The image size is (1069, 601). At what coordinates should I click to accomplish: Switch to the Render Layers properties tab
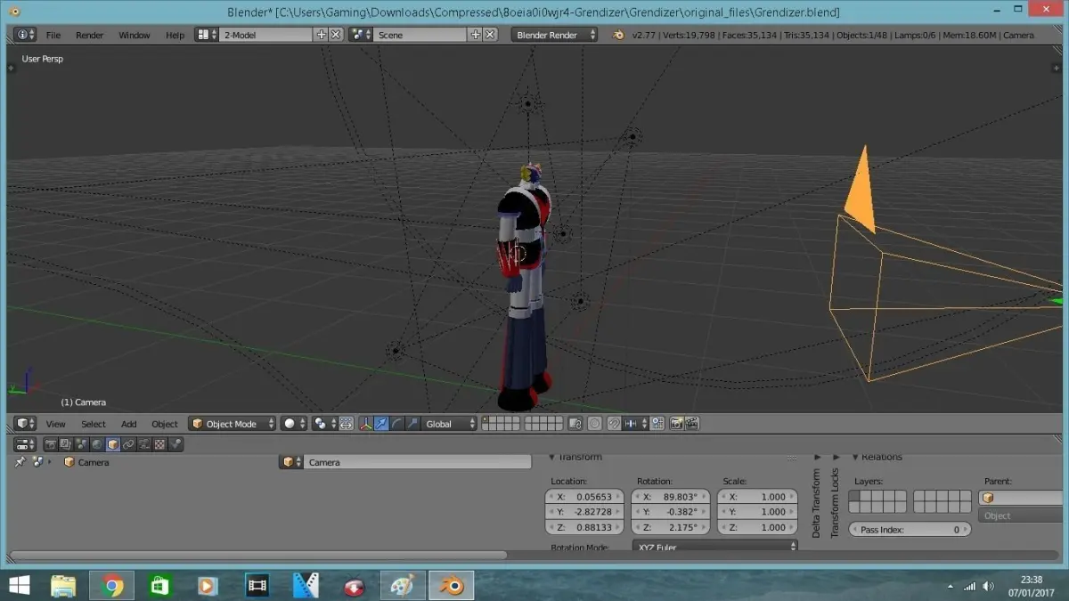point(66,443)
